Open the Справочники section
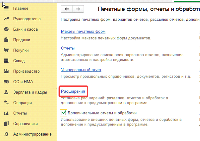Screen dimensions: 200x141 point(26,124)
